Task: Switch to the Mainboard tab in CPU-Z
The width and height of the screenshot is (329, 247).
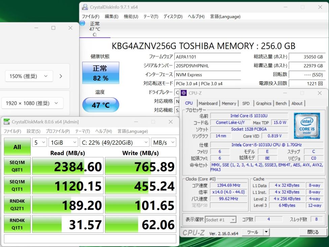Action: pos(208,103)
